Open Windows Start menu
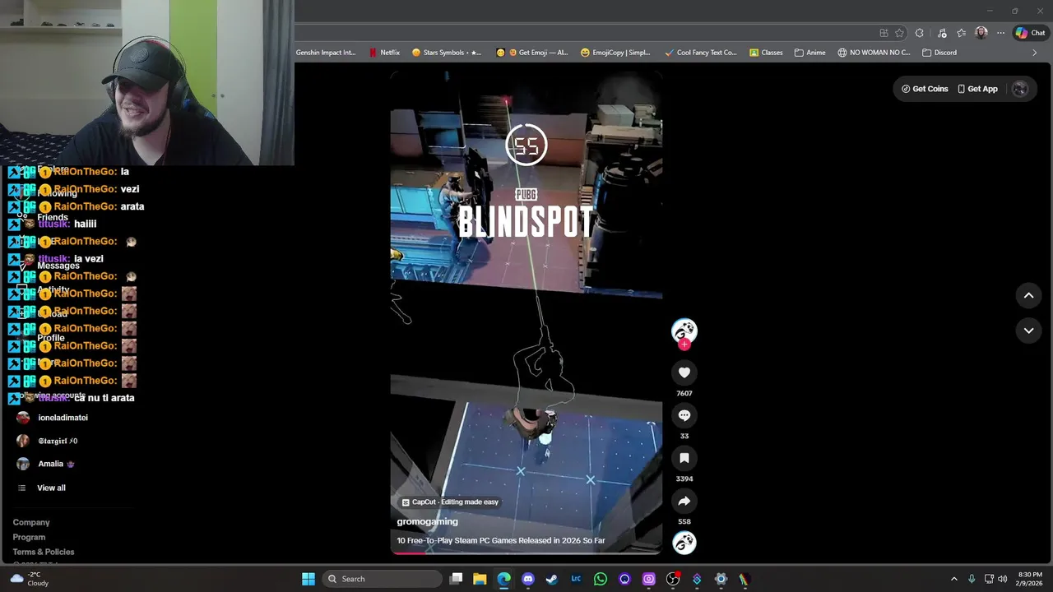Screen dimensions: 1053x592 coord(308,579)
